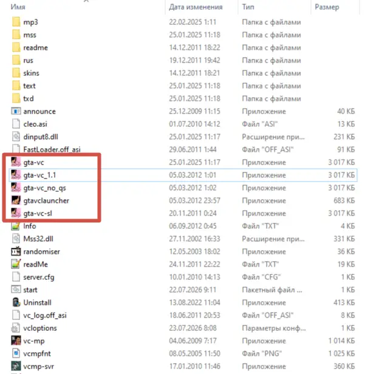Open the mp3 folder icon

click(x=16, y=22)
